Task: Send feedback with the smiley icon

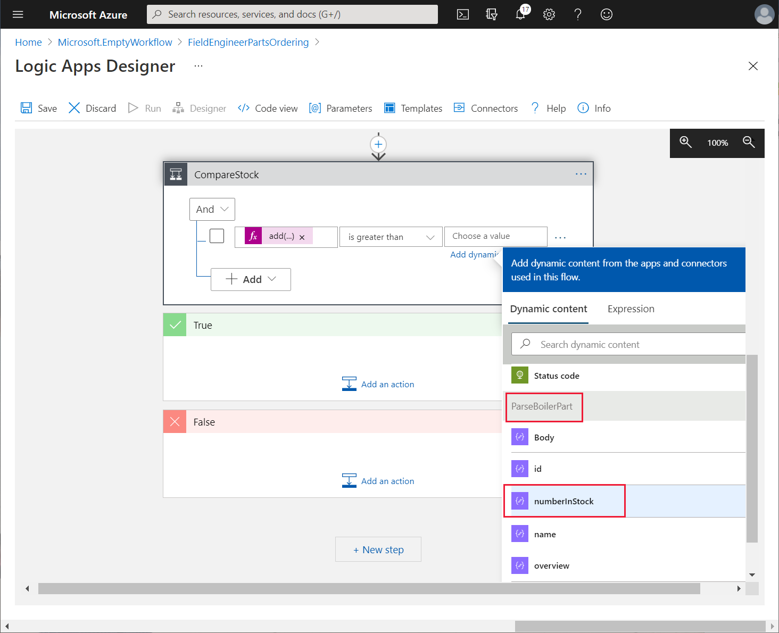Action: tap(607, 14)
